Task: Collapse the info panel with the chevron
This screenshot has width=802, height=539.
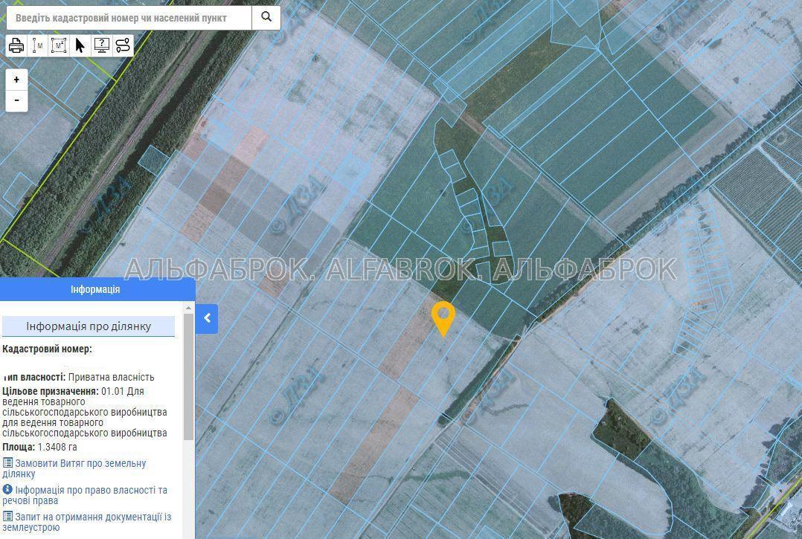Action: tap(207, 318)
